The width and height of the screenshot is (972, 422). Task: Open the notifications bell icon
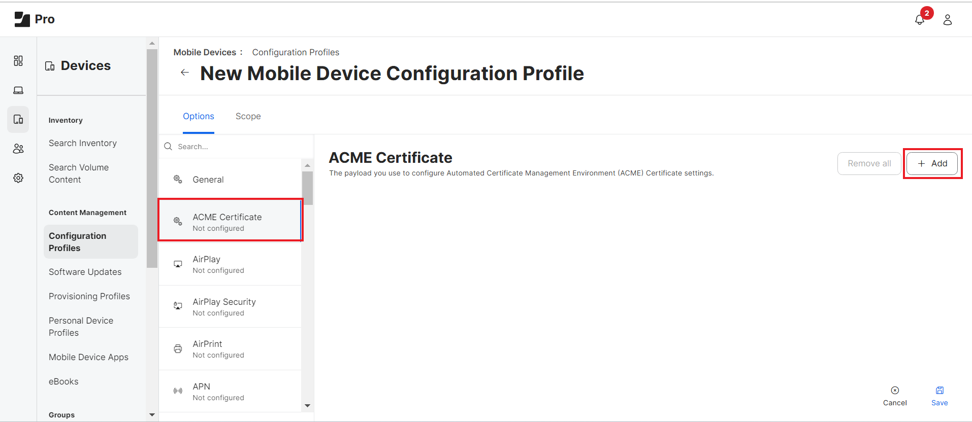(x=919, y=20)
